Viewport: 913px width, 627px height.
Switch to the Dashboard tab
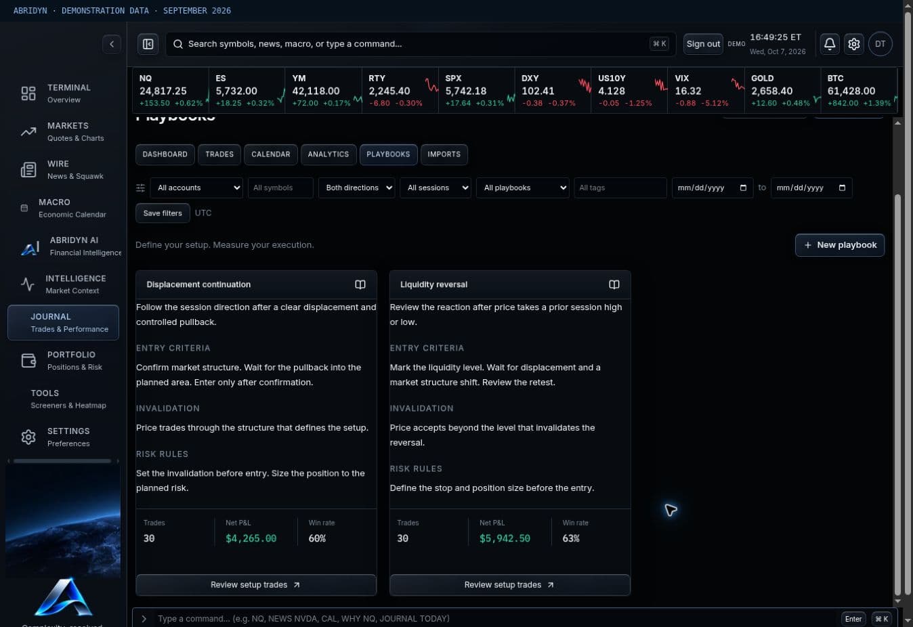pos(165,154)
